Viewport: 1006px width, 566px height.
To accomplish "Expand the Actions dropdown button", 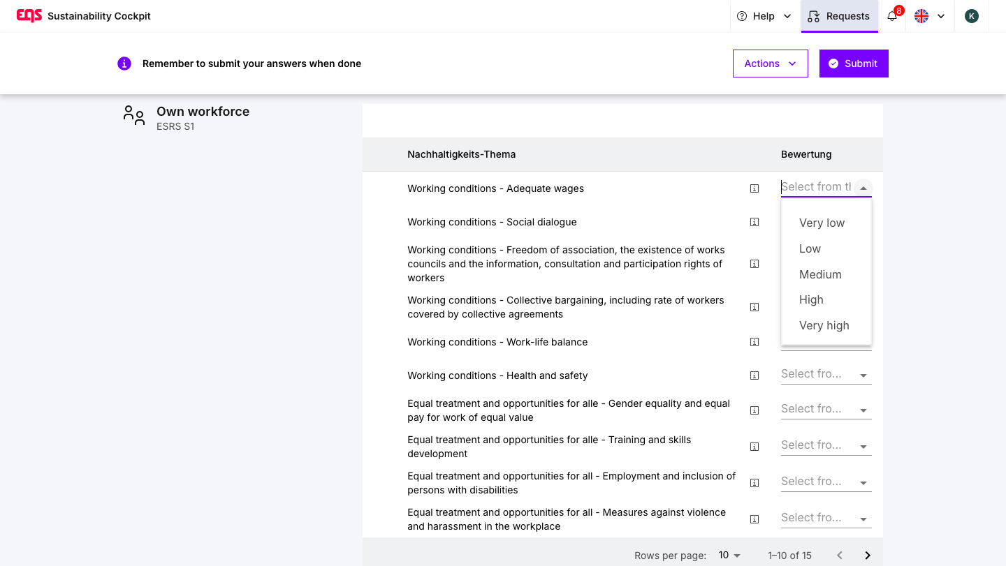I will (x=770, y=64).
